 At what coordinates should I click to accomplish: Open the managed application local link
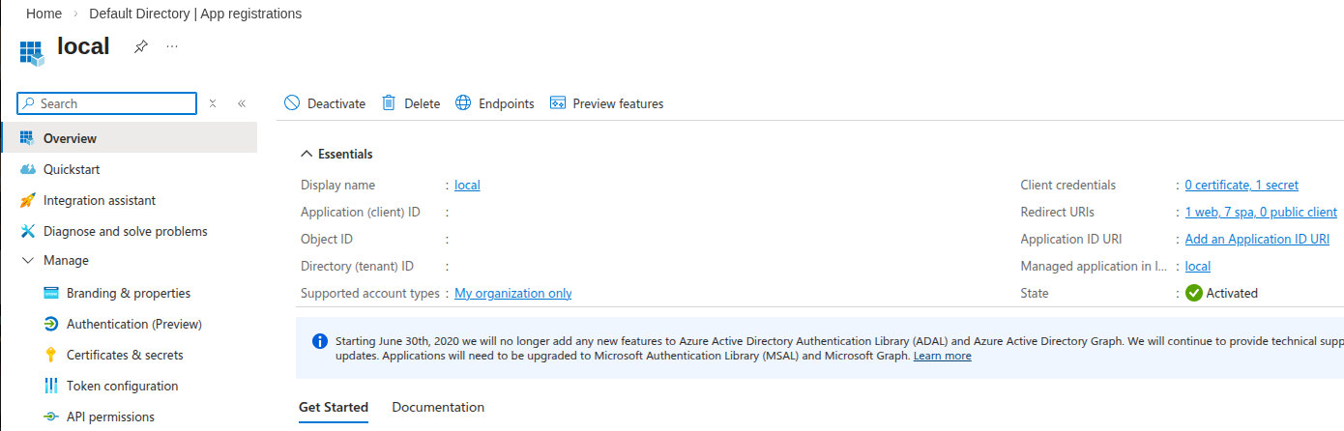[1198, 266]
